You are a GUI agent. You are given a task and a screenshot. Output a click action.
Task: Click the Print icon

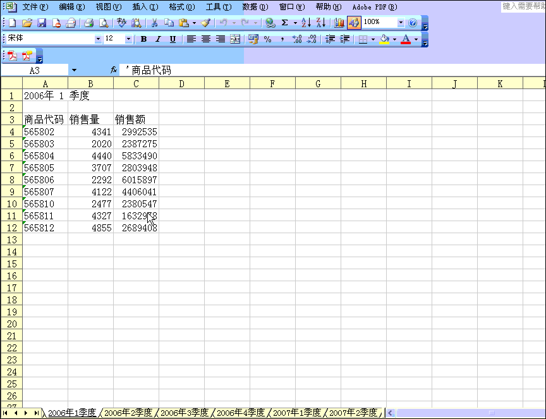89,23
